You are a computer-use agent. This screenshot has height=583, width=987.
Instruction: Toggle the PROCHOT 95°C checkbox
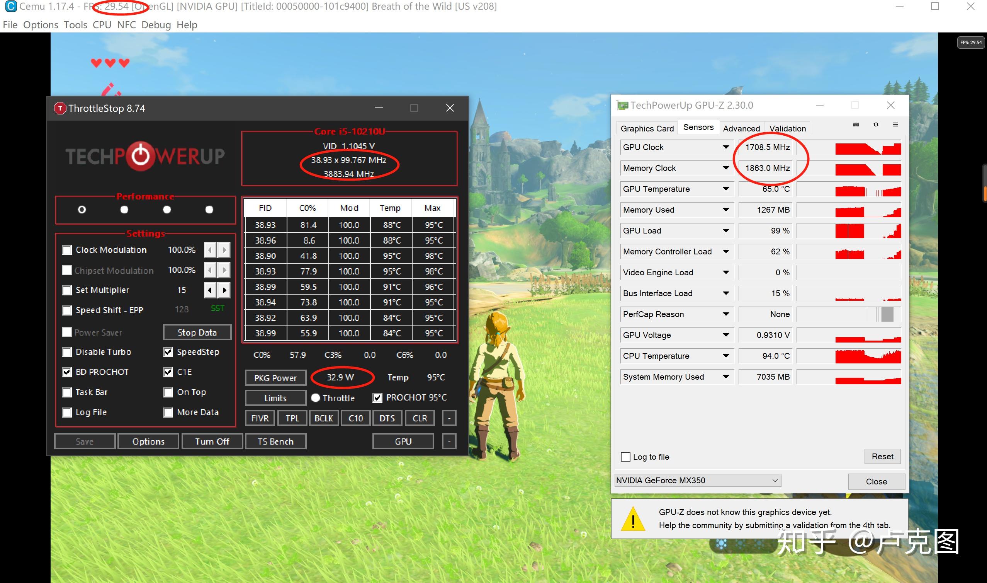tap(377, 397)
